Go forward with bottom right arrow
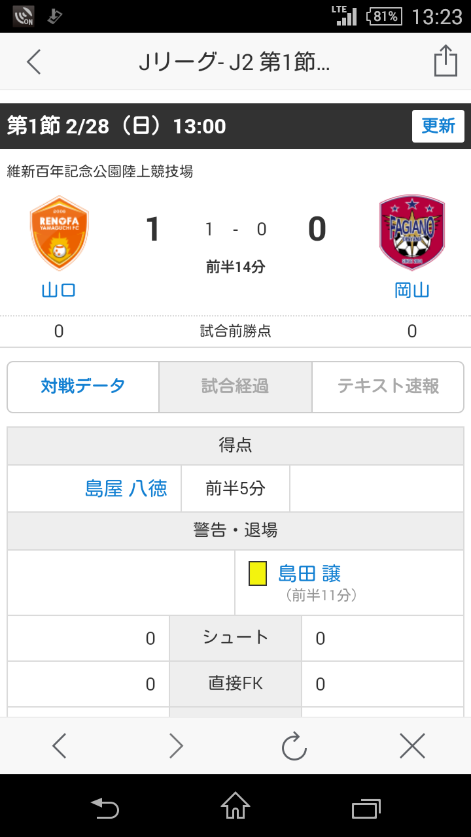This screenshot has height=837, width=471. [x=176, y=745]
